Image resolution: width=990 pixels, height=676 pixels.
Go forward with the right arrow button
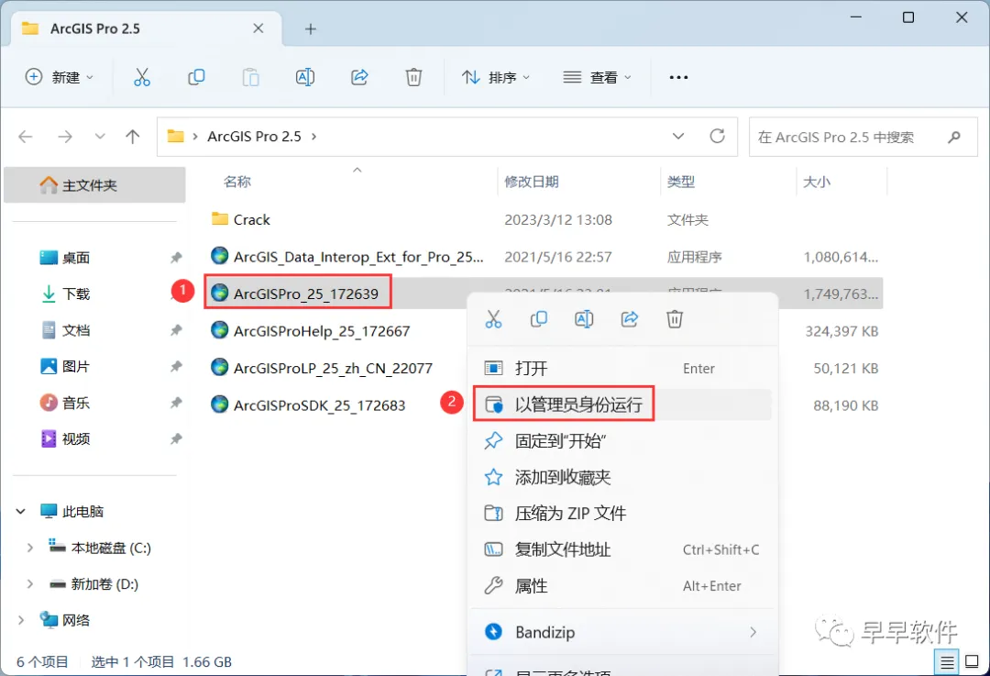65,137
